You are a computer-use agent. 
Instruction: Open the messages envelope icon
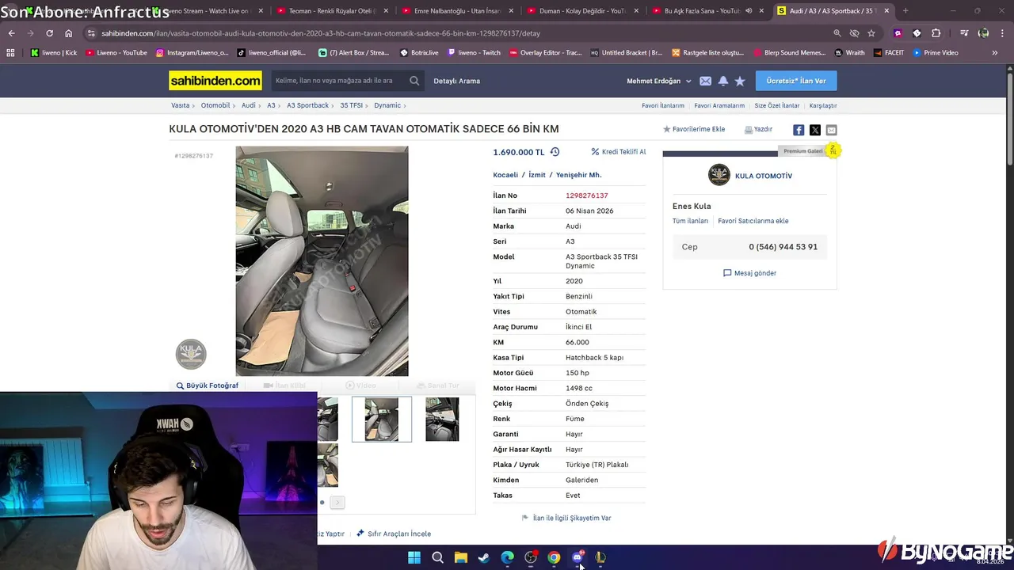pyautogui.click(x=705, y=81)
